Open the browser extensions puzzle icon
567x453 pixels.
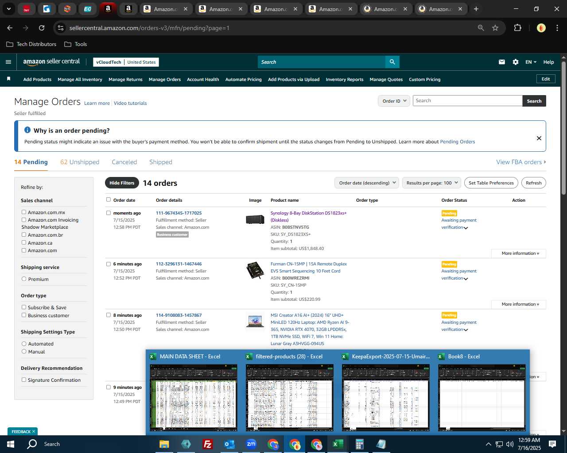point(517,28)
